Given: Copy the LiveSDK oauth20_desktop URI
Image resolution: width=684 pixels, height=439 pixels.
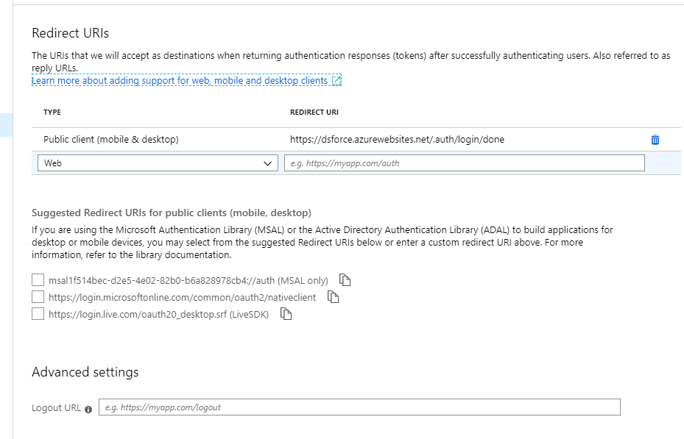Looking at the screenshot, I should coord(286,313).
